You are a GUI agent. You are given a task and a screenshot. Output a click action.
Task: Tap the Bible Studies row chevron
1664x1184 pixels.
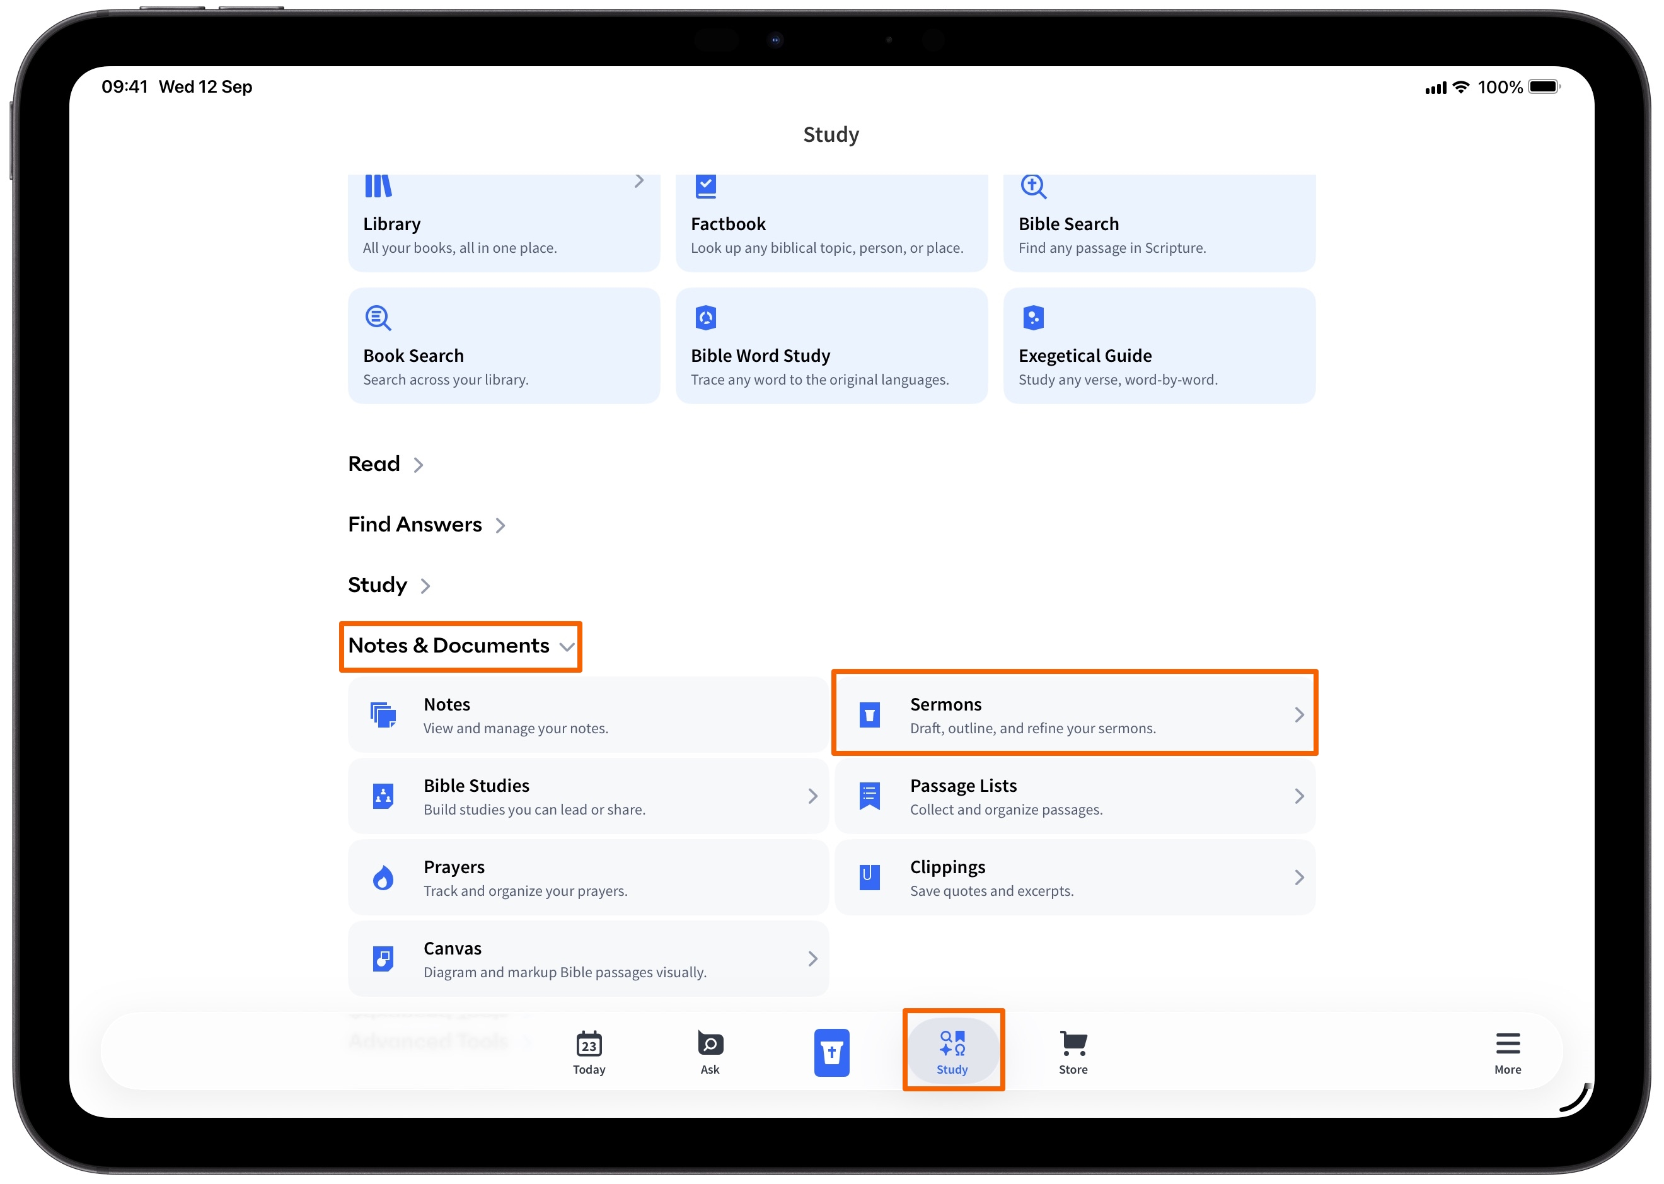tap(812, 796)
